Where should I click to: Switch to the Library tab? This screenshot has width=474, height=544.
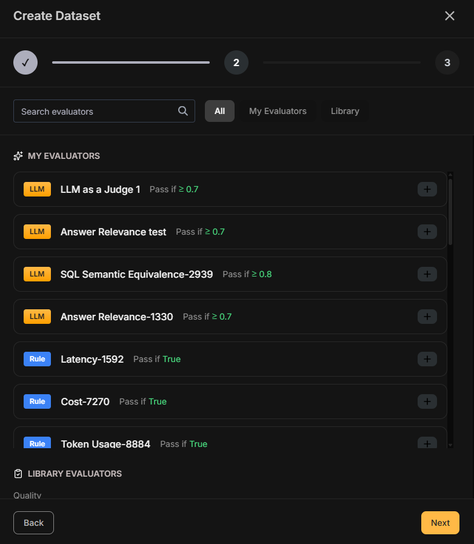345,111
